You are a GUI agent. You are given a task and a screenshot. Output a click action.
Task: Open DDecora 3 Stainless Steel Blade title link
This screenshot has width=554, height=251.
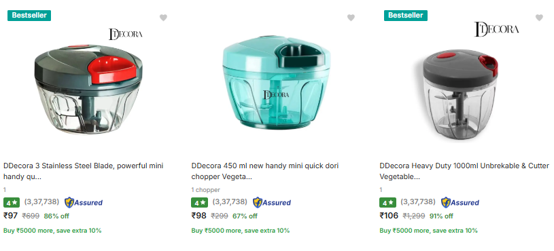[x=84, y=171]
